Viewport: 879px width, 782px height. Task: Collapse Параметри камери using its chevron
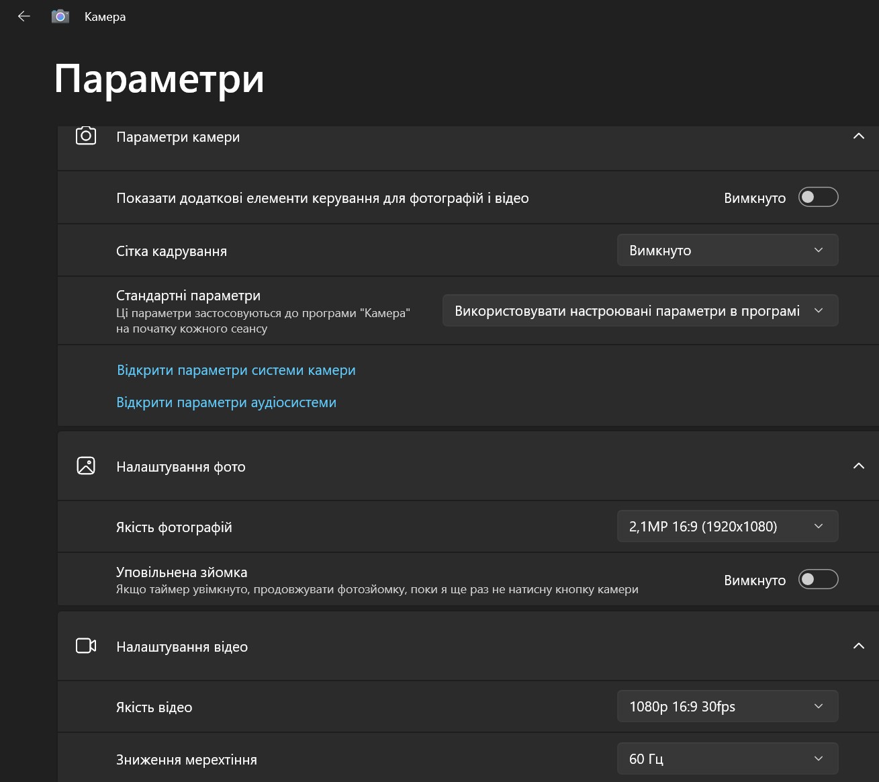tap(858, 136)
